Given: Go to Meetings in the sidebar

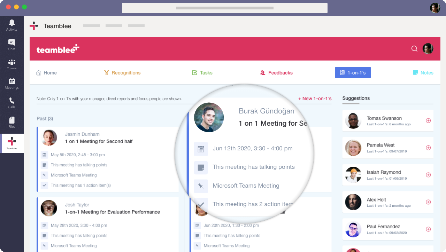Looking at the screenshot, I should coord(12,84).
